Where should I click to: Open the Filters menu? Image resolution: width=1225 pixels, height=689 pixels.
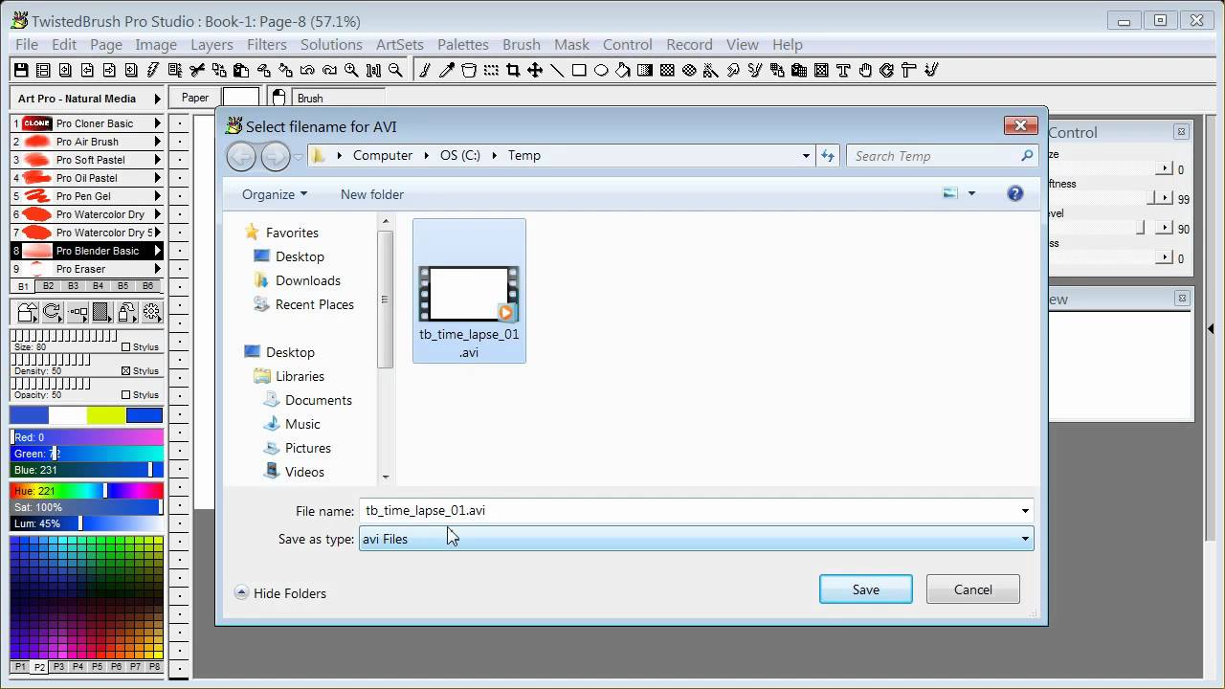click(x=267, y=45)
